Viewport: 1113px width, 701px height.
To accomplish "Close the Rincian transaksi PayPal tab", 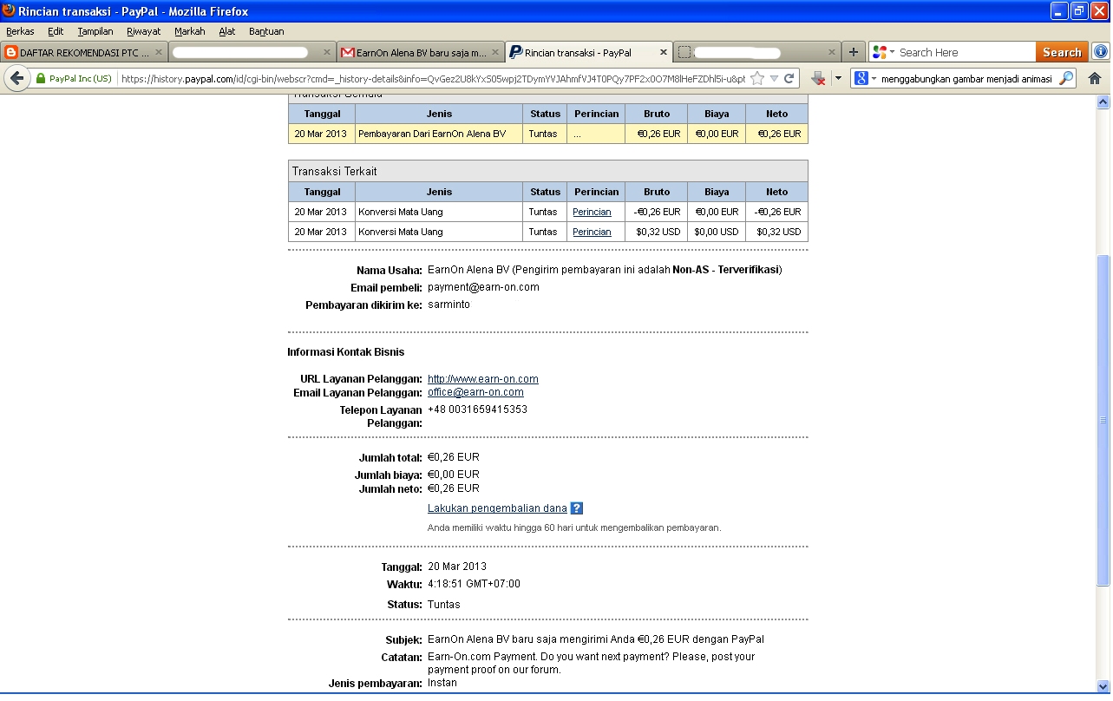I will pos(664,52).
